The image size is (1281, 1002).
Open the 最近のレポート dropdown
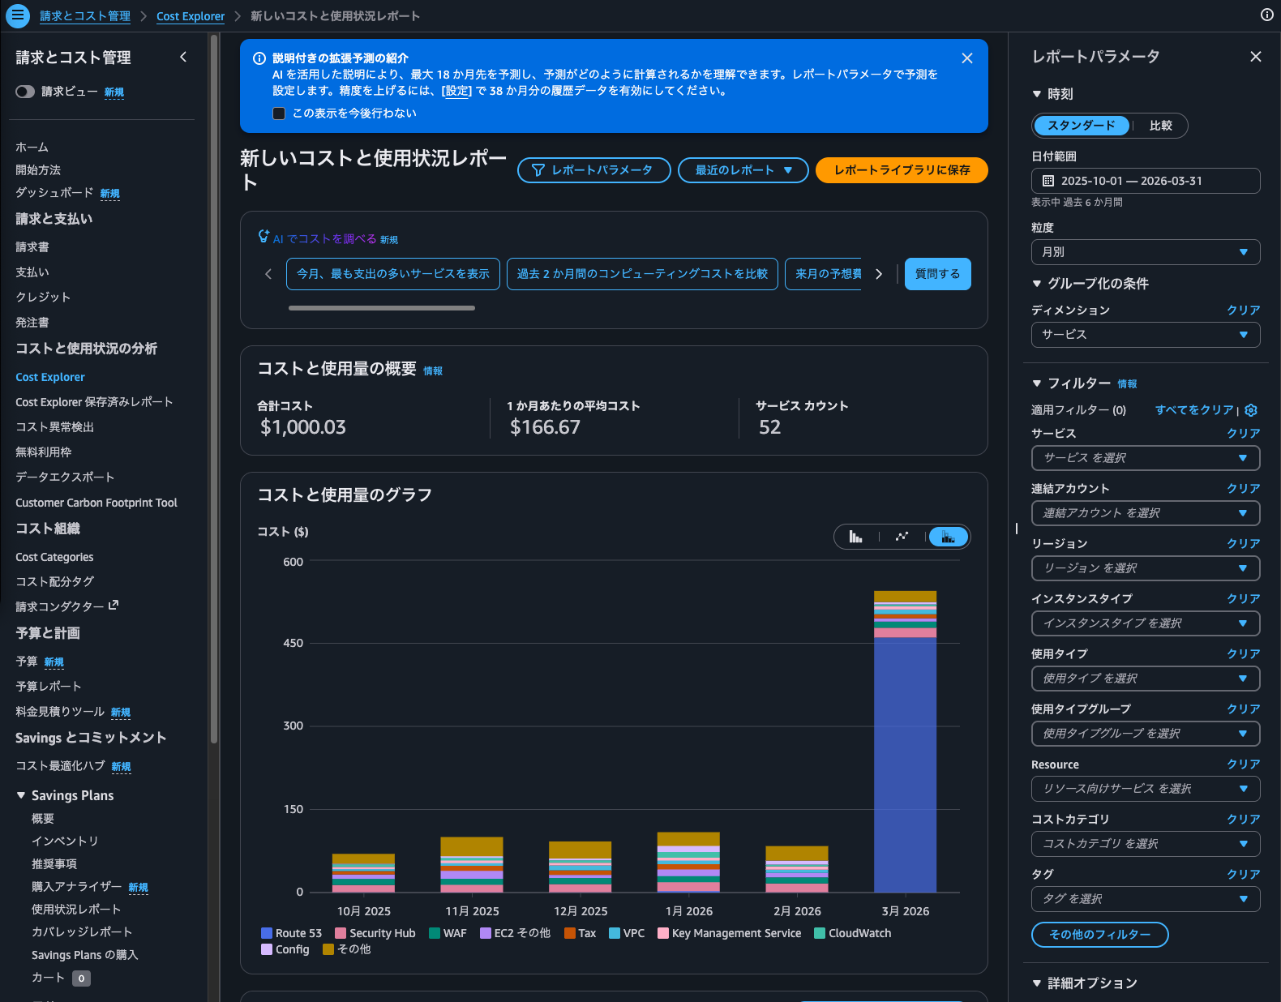pyautogui.click(x=743, y=170)
